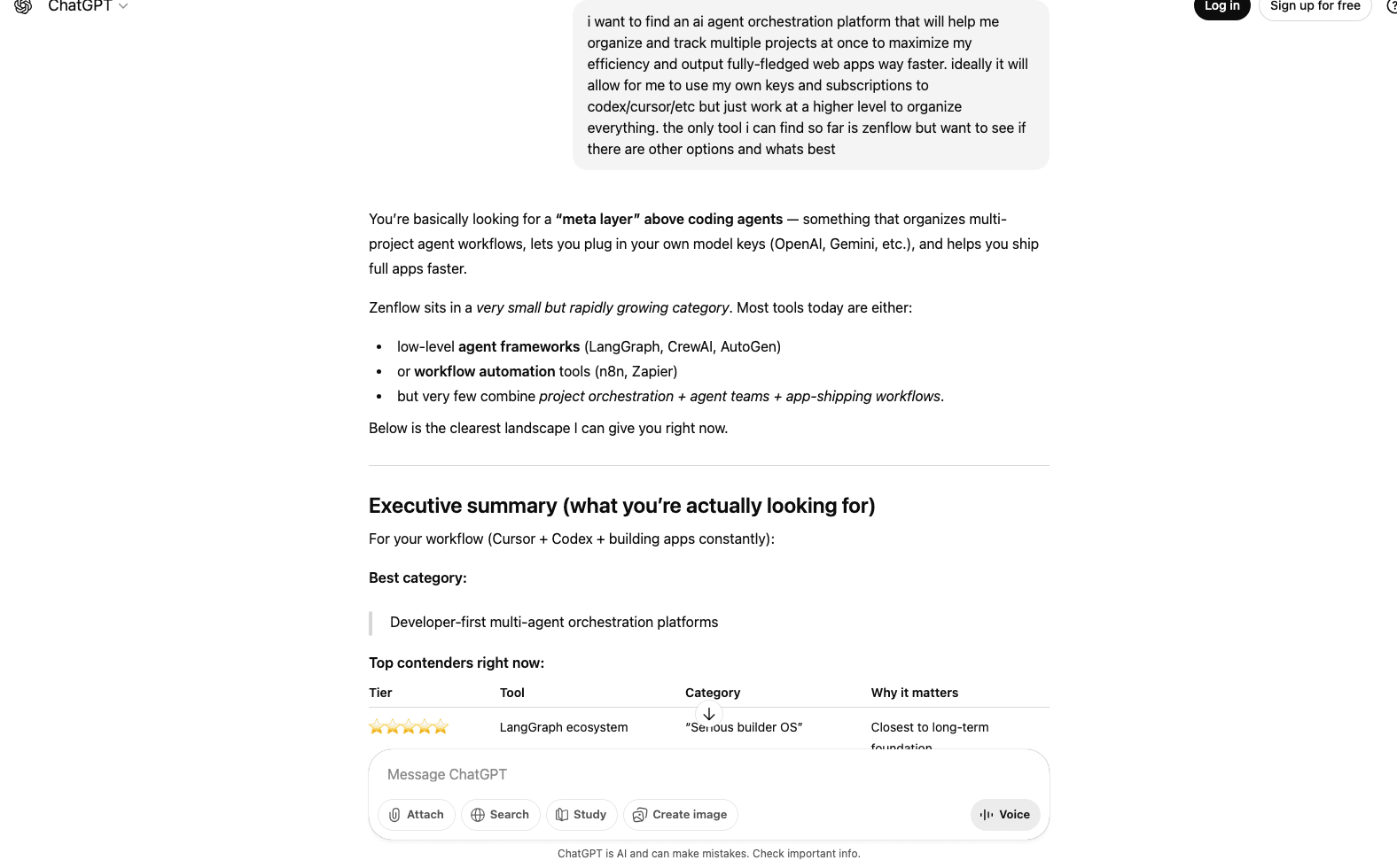Click the book icon on the Study button
Screen dimensions: 1397x868
tap(564, 815)
